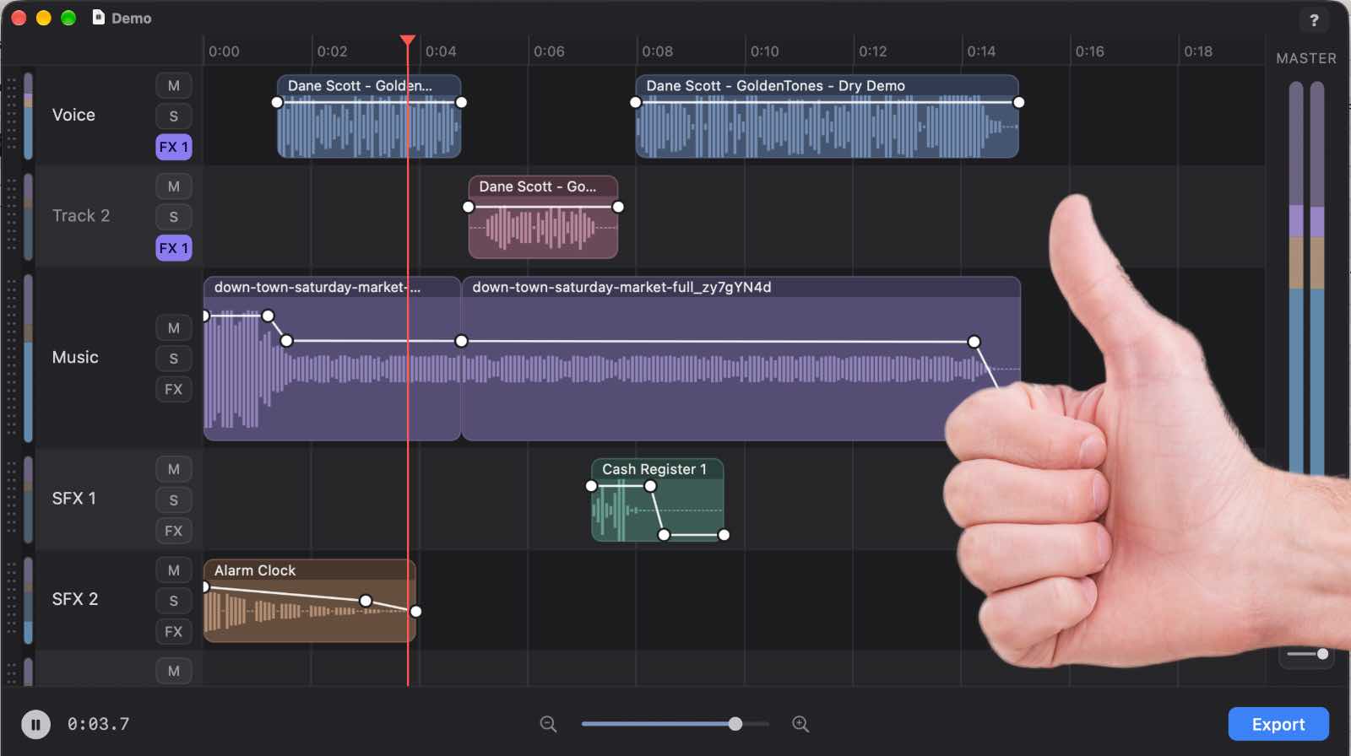Click the 0:03.7 playback time display
This screenshot has width=1351, height=756.
click(x=99, y=724)
